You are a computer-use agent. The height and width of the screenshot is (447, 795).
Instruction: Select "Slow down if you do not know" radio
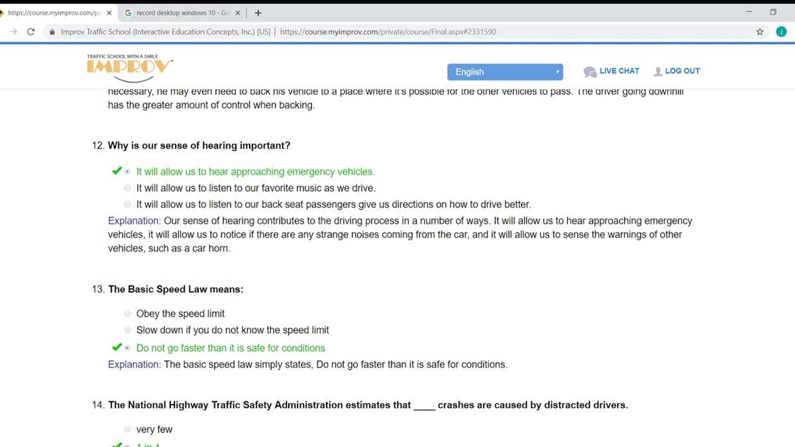coord(127,330)
